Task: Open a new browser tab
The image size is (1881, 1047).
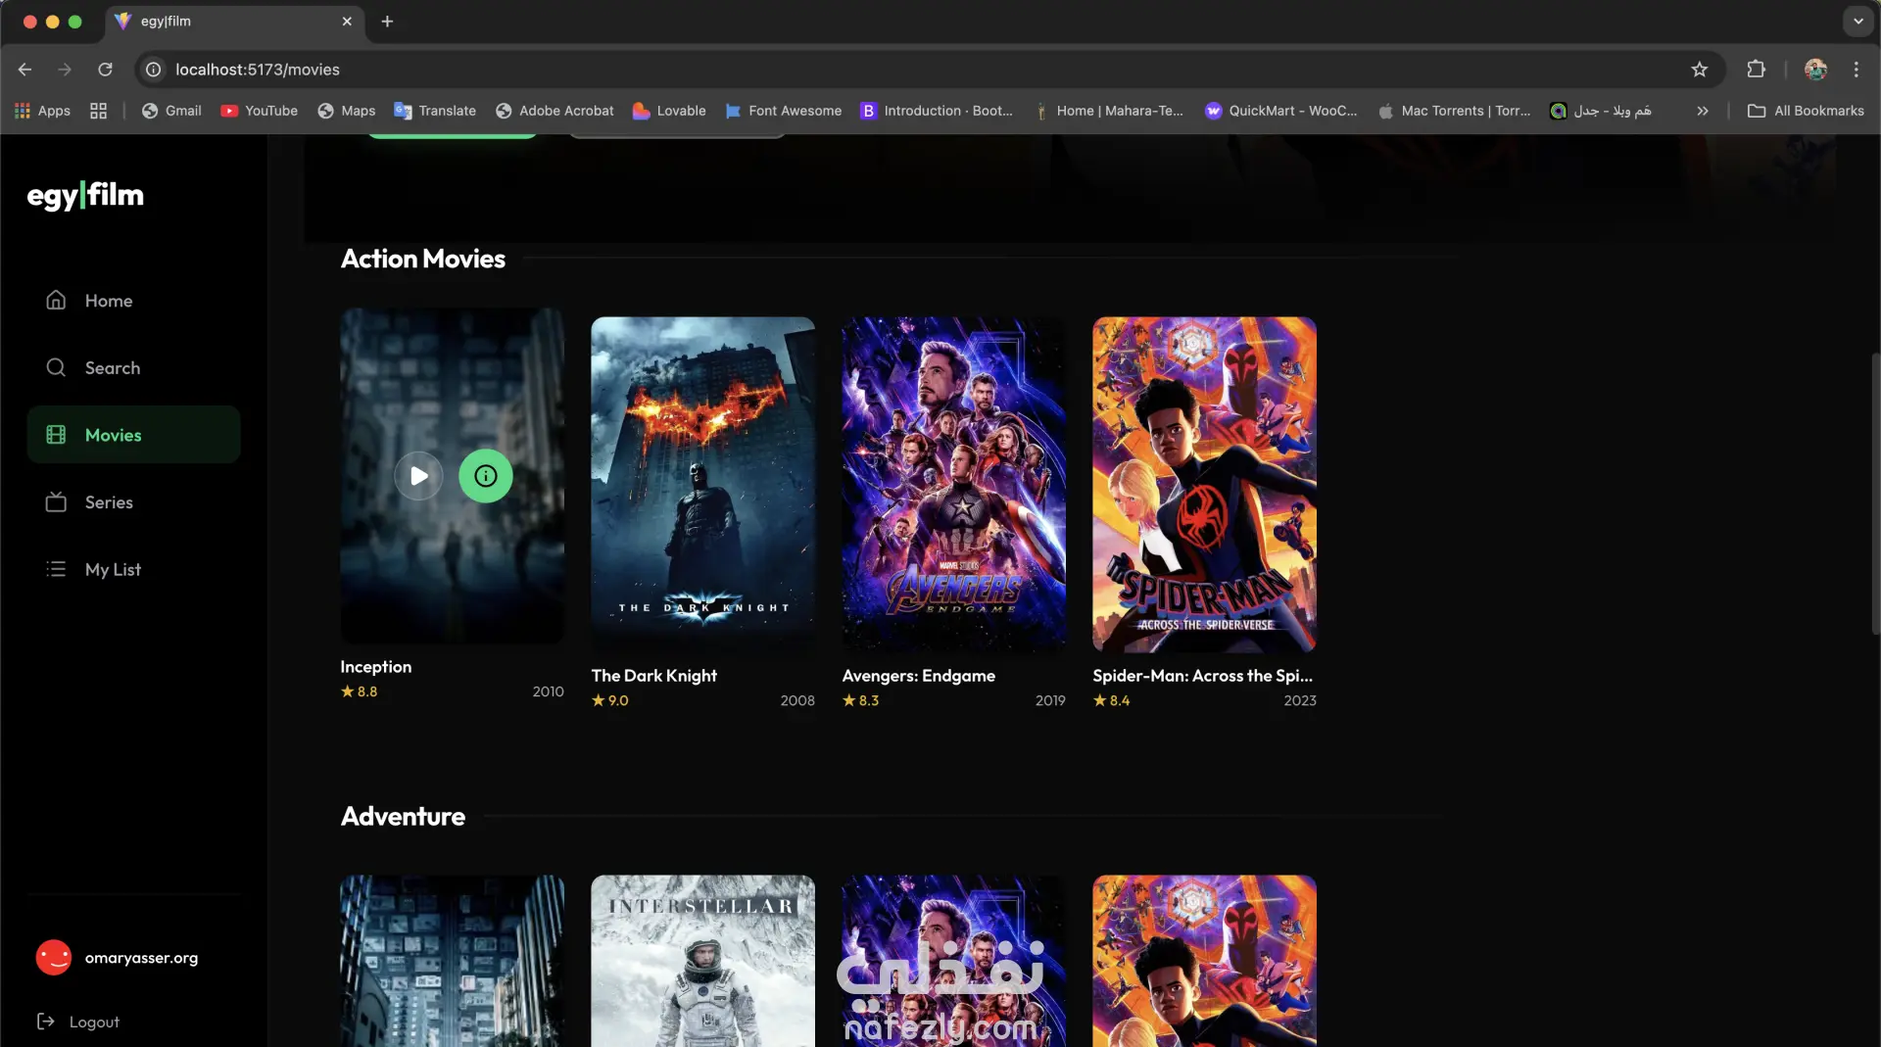Action: [387, 22]
